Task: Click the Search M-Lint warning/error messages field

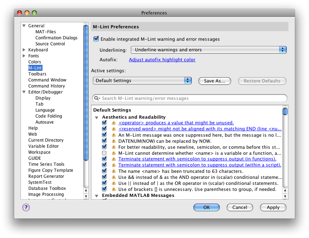Action: click(x=191, y=98)
